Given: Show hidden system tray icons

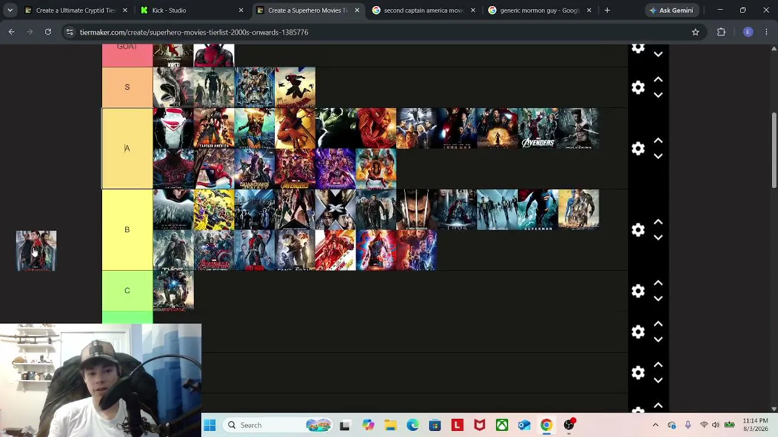Looking at the screenshot, I should (655, 425).
